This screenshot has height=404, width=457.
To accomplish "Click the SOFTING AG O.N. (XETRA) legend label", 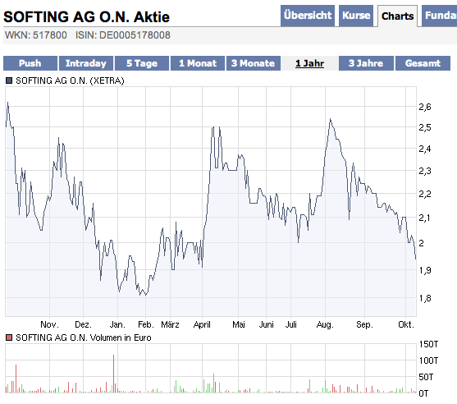I will click(x=70, y=80).
